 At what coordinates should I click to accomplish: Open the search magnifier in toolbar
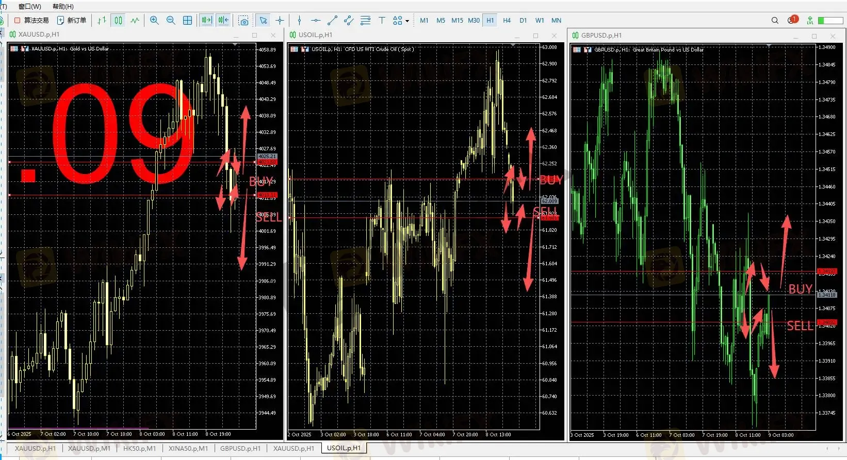pyautogui.click(x=775, y=21)
